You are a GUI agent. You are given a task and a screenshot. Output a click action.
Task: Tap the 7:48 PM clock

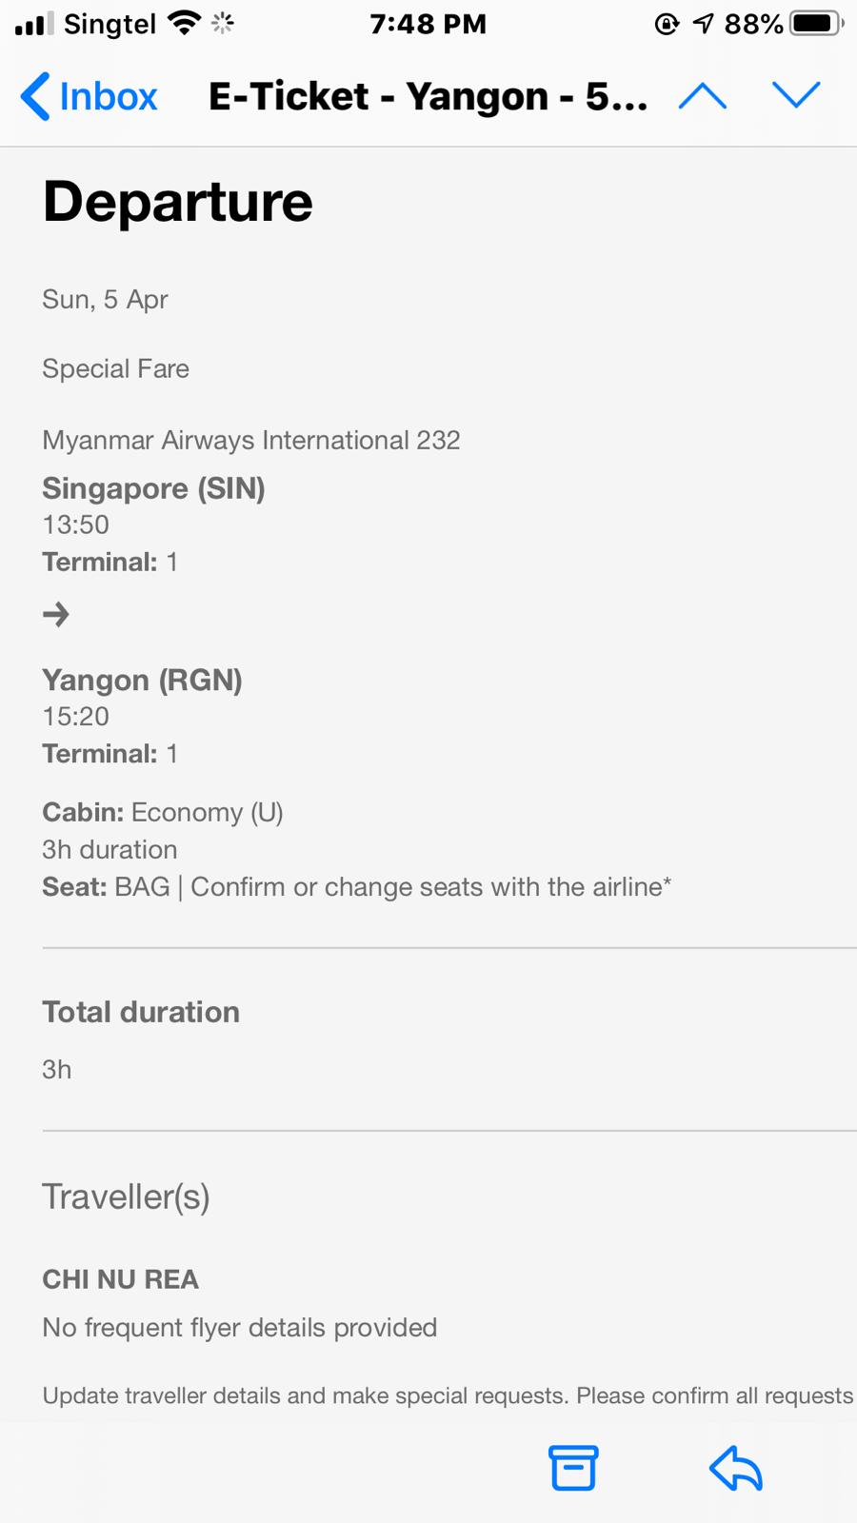[x=428, y=23]
